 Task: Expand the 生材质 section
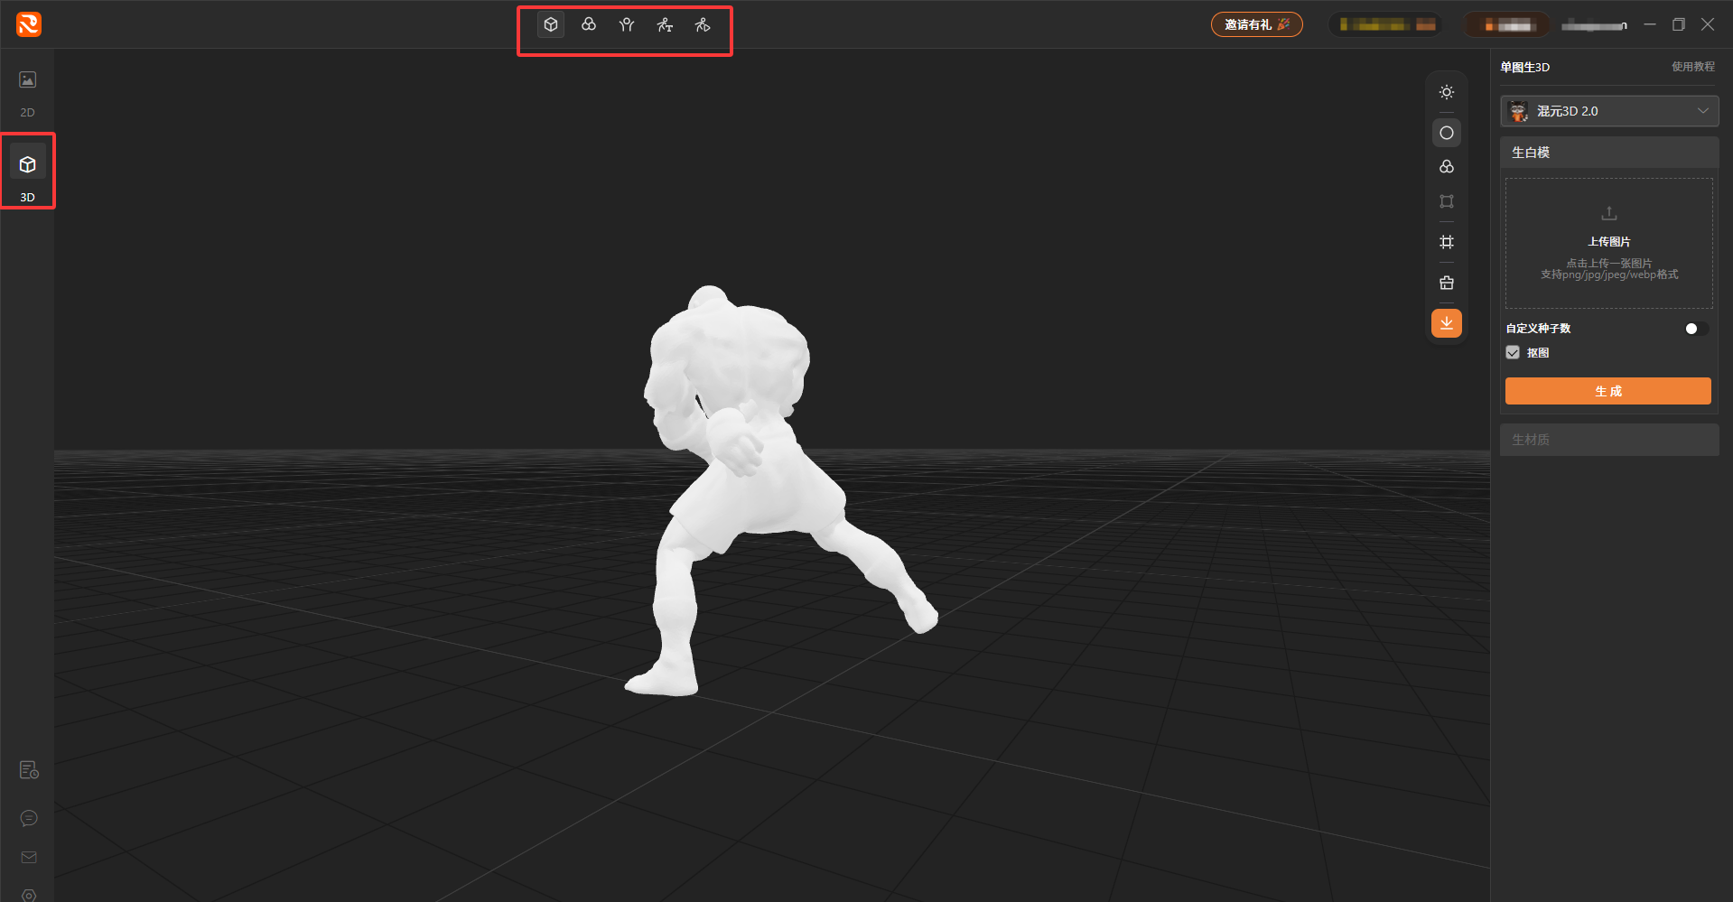click(1609, 440)
